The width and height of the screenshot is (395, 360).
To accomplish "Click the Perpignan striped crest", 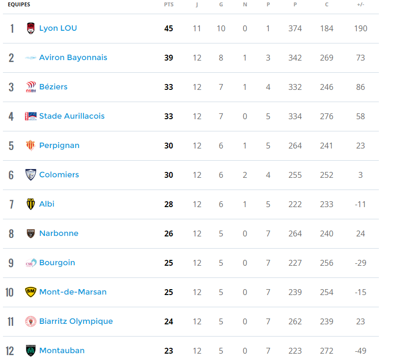I will pos(31,146).
